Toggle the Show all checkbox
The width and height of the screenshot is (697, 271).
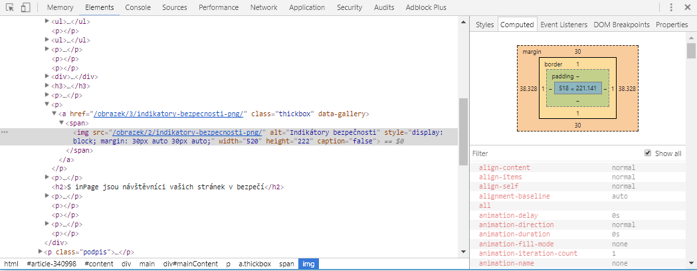[x=648, y=153]
